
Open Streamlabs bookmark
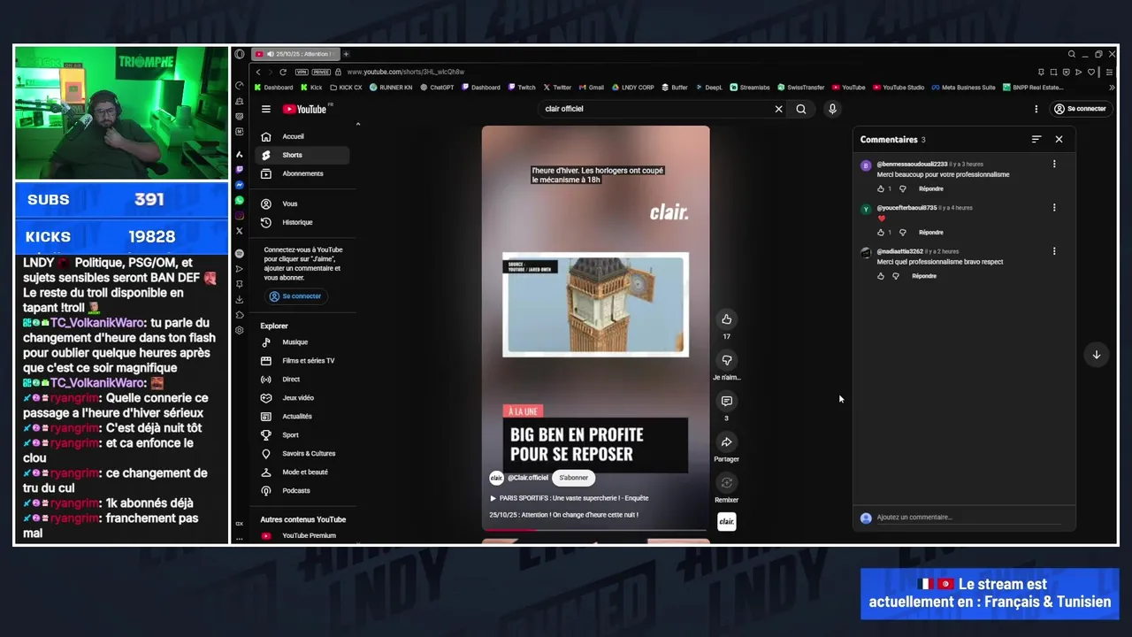(x=750, y=88)
